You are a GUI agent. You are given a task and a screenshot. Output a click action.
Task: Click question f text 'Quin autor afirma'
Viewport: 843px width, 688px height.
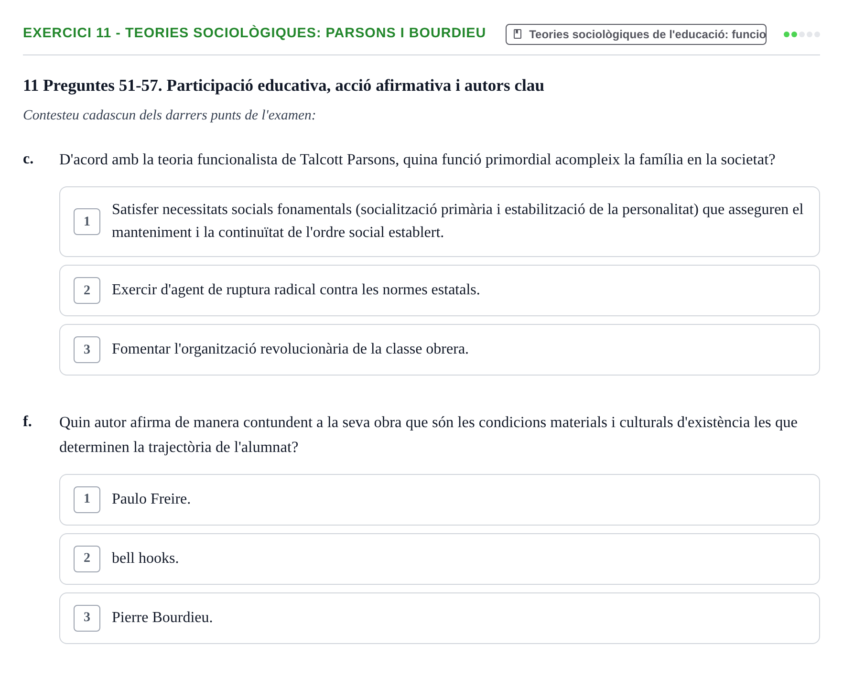point(428,435)
